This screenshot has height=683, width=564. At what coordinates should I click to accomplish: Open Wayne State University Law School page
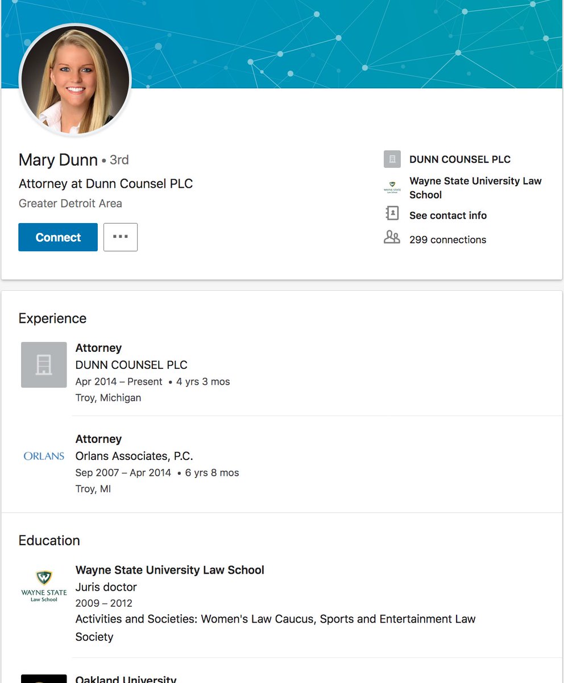(x=475, y=187)
